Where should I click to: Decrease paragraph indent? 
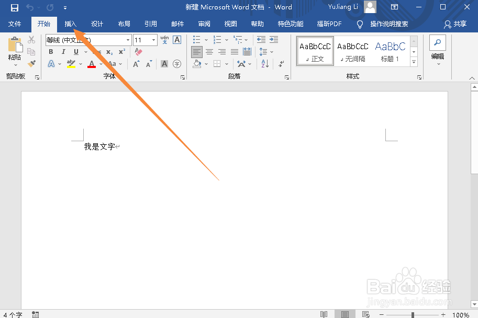261,39
